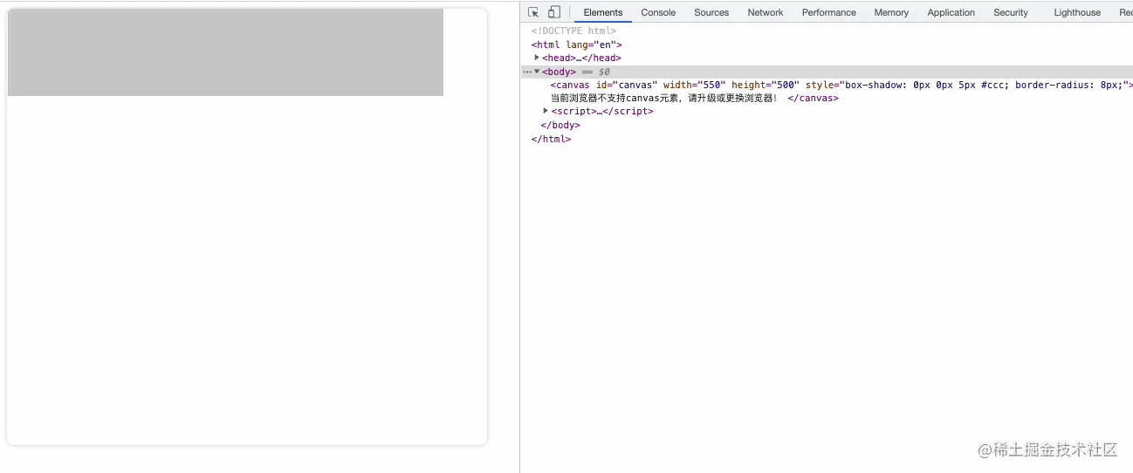Select the closing html tag line
The width and height of the screenshot is (1133, 473).
551,139
